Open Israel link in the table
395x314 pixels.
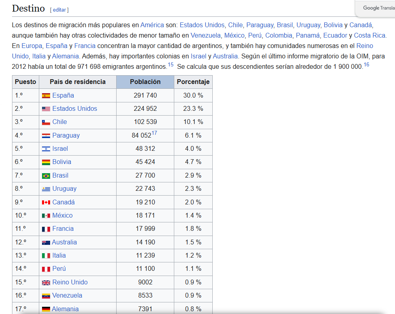[x=60, y=148]
